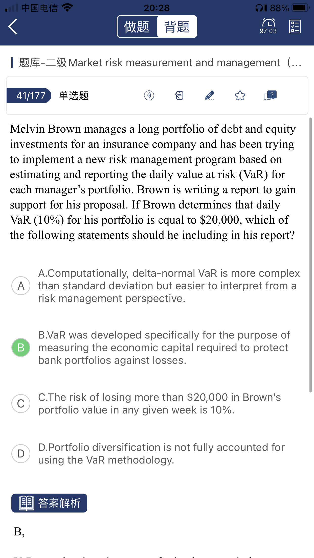The width and height of the screenshot is (314, 558).
Task: Select answer option D
Action: [21, 454]
